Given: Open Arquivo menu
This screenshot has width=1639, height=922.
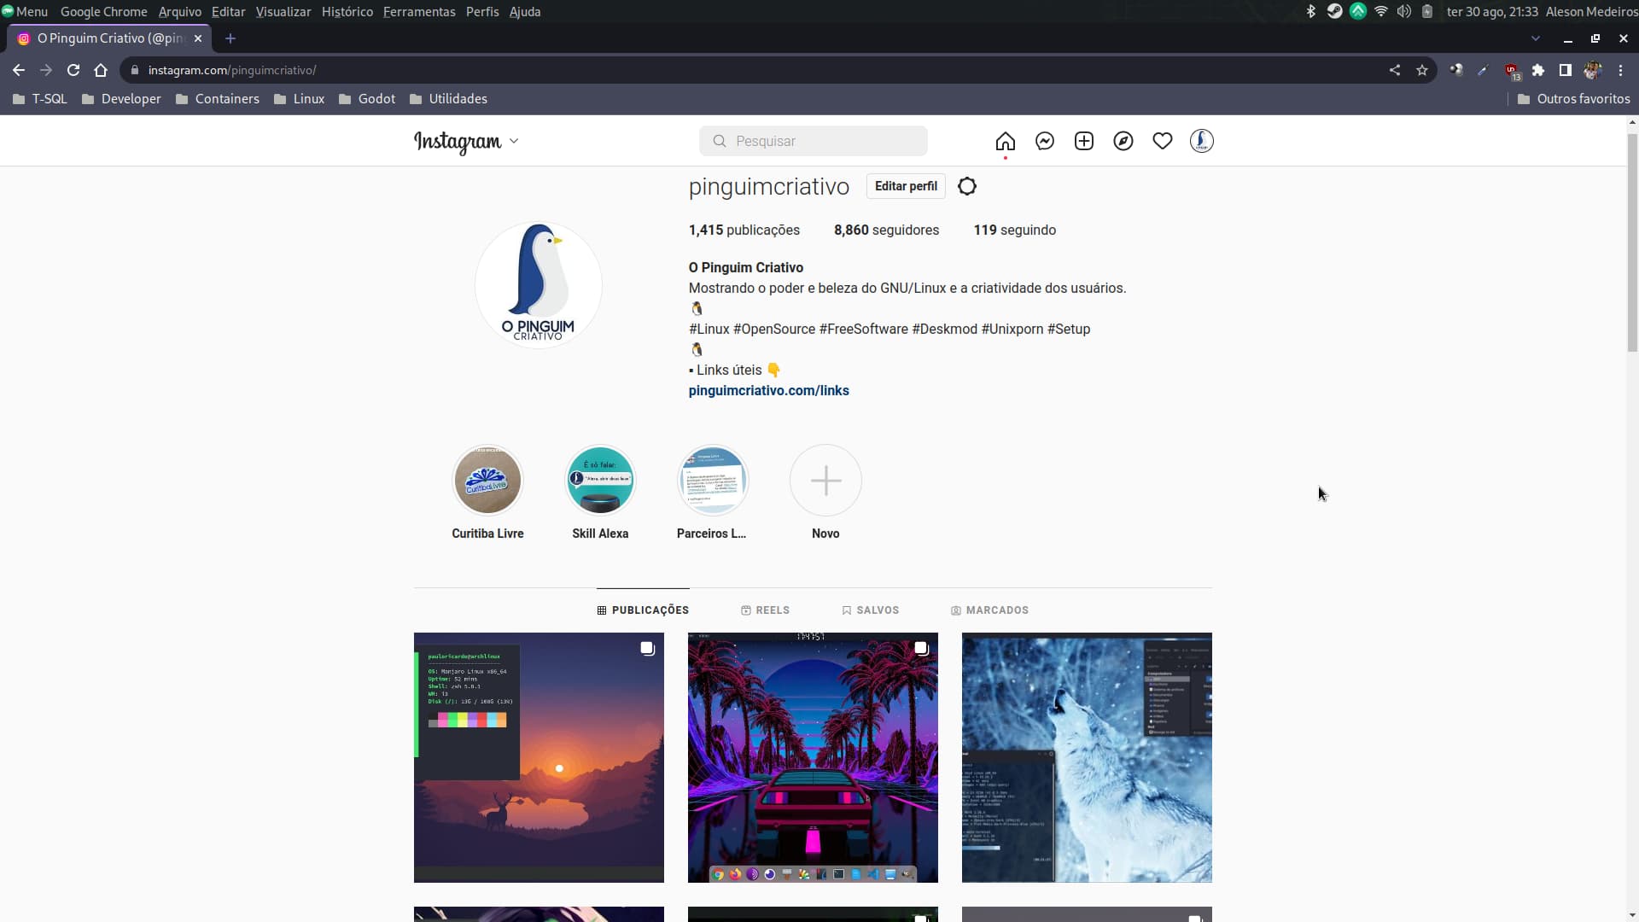Looking at the screenshot, I should (180, 12).
